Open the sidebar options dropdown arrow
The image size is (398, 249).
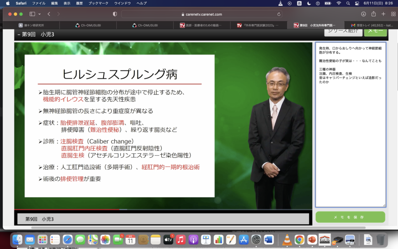point(39,14)
